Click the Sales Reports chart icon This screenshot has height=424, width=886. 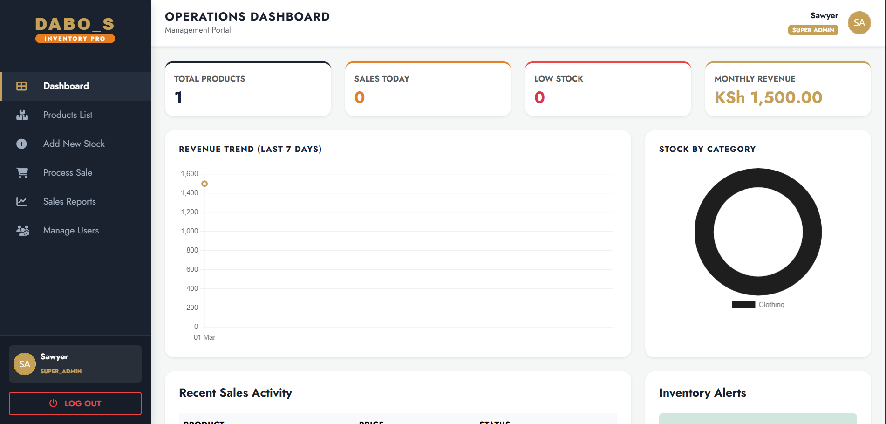point(21,202)
